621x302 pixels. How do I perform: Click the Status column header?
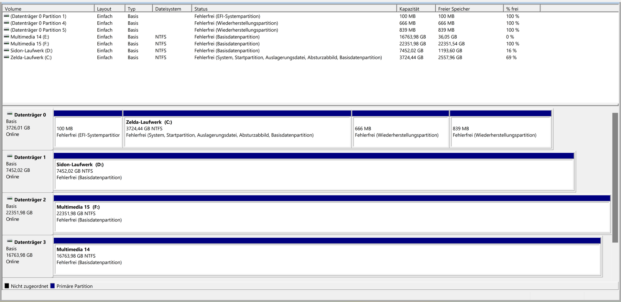[294, 9]
